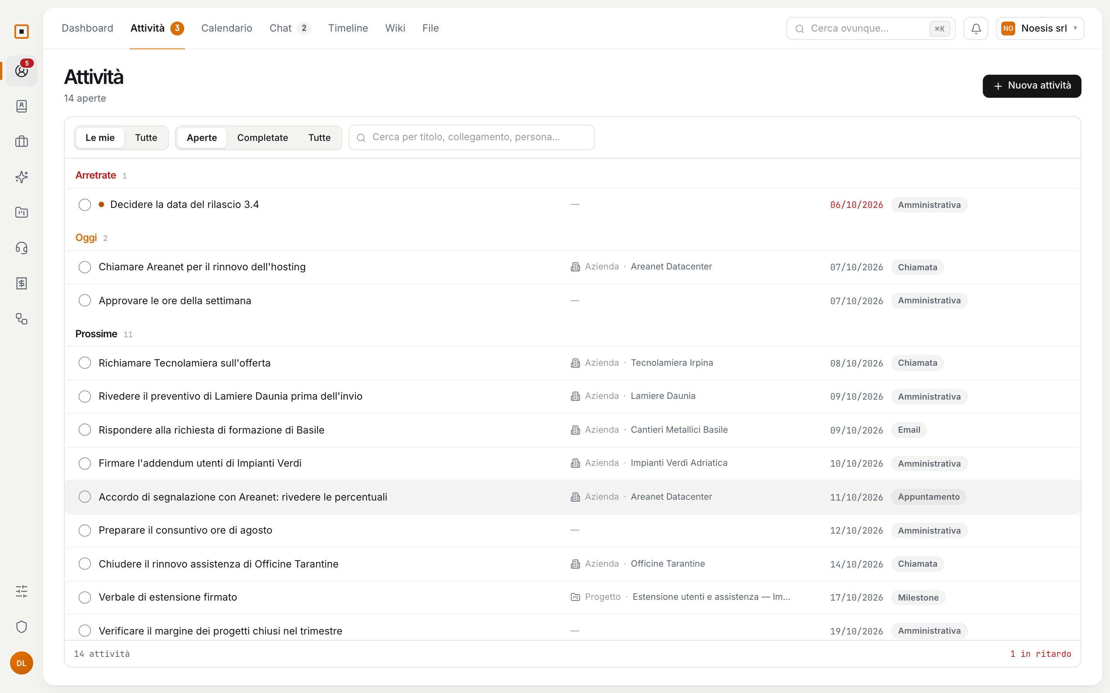
Task: Tick 'Richiamare Tecnolamiera sull'offerta' as done
Action: pyautogui.click(x=85, y=363)
